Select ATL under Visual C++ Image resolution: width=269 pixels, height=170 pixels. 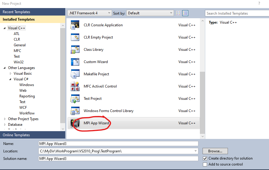coord(16,34)
